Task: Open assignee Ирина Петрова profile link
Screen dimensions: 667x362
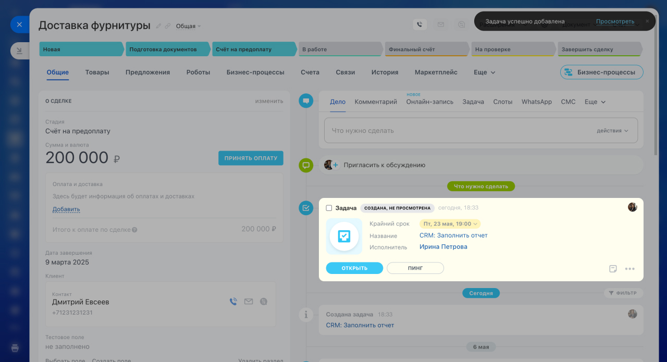Action: [443, 247]
